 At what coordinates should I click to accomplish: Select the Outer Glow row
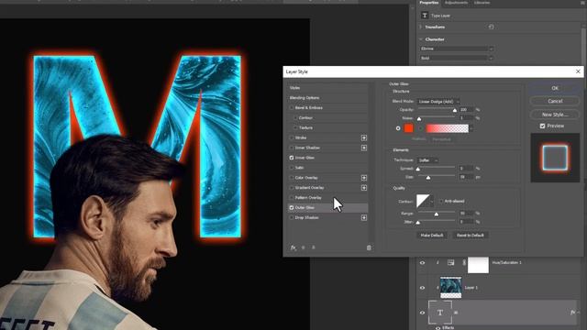[328, 208]
